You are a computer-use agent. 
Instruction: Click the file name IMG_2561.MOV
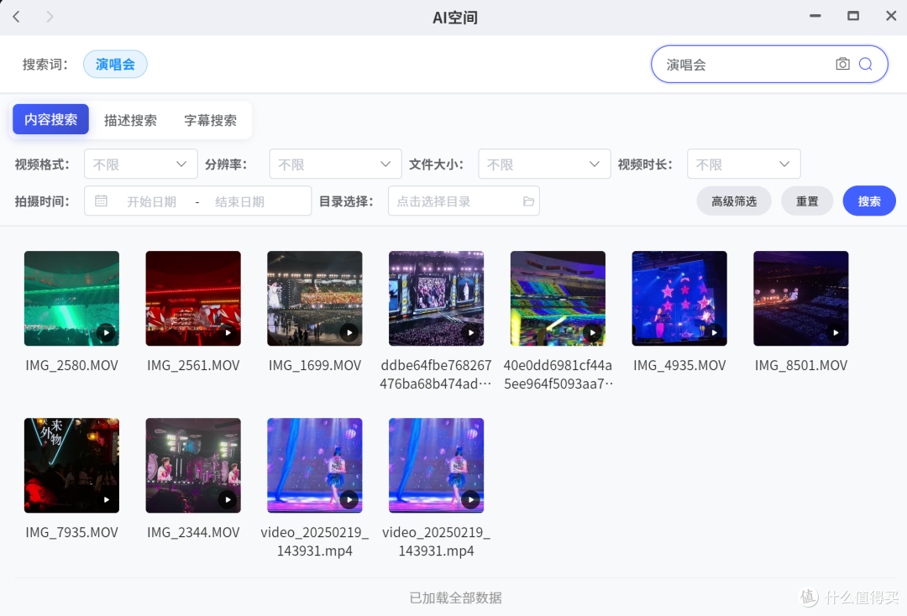(193, 365)
